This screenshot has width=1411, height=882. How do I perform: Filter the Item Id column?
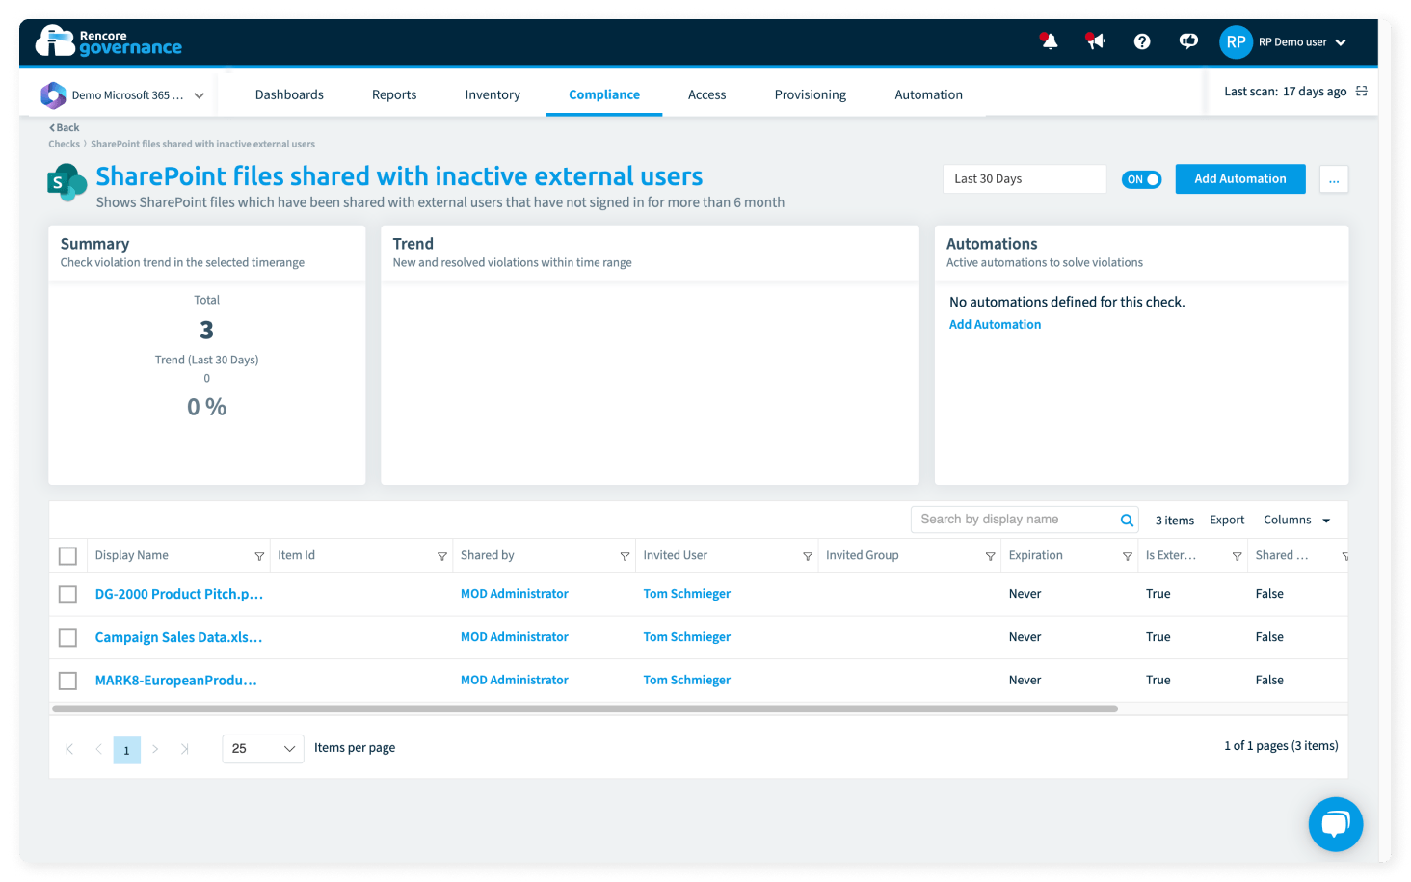click(442, 556)
